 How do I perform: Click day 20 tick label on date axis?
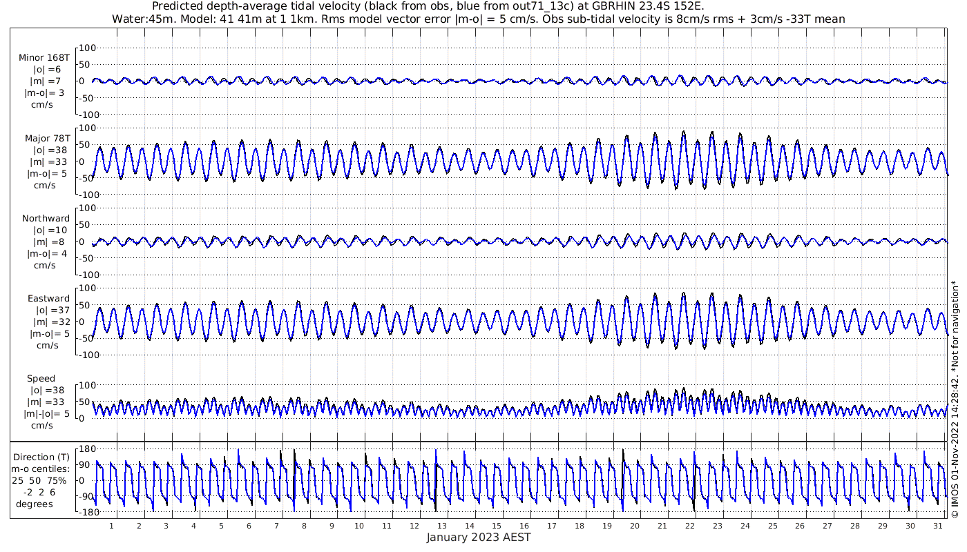[x=634, y=525]
